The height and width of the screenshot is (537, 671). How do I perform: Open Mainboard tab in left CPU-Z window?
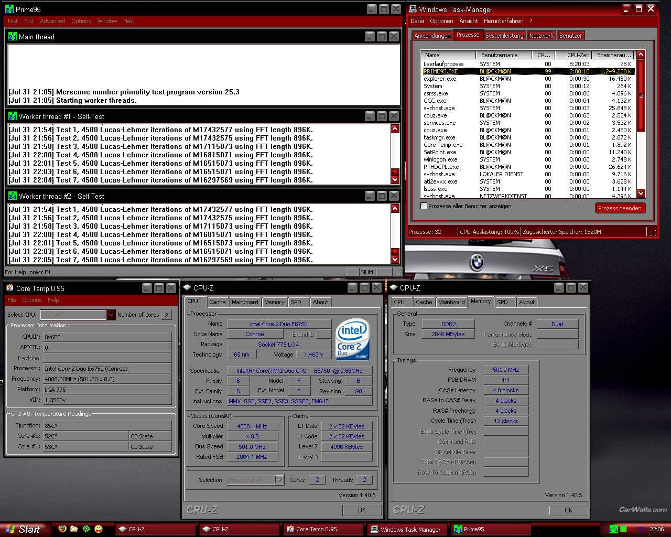click(245, 302)
